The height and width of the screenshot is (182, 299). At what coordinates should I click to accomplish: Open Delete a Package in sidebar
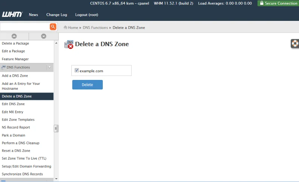tap(15, 43)
